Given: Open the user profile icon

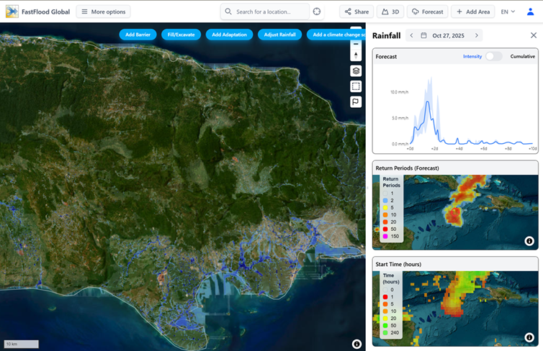Looking at the screenshot, I should click(531, 12).
